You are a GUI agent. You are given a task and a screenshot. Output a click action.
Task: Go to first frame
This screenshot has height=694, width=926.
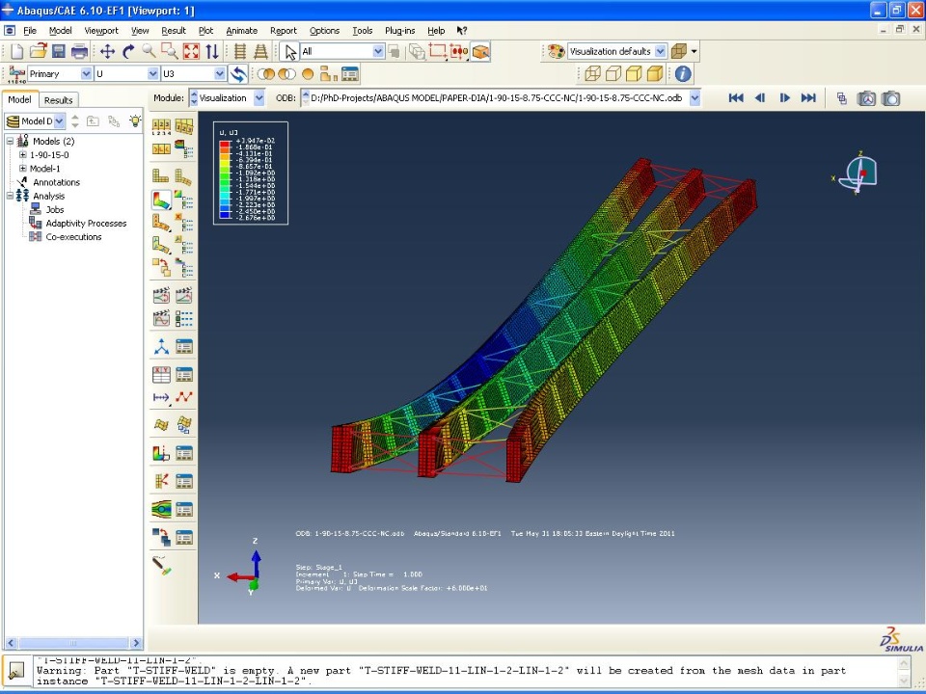click(x=736, y=98)
